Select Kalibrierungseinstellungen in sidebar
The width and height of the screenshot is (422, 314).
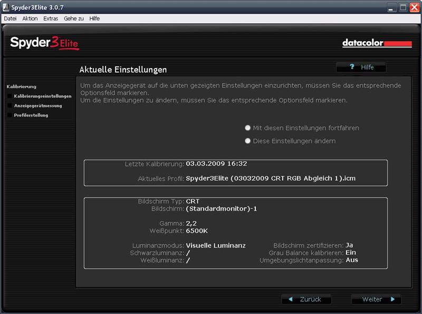tap(43, 96)
